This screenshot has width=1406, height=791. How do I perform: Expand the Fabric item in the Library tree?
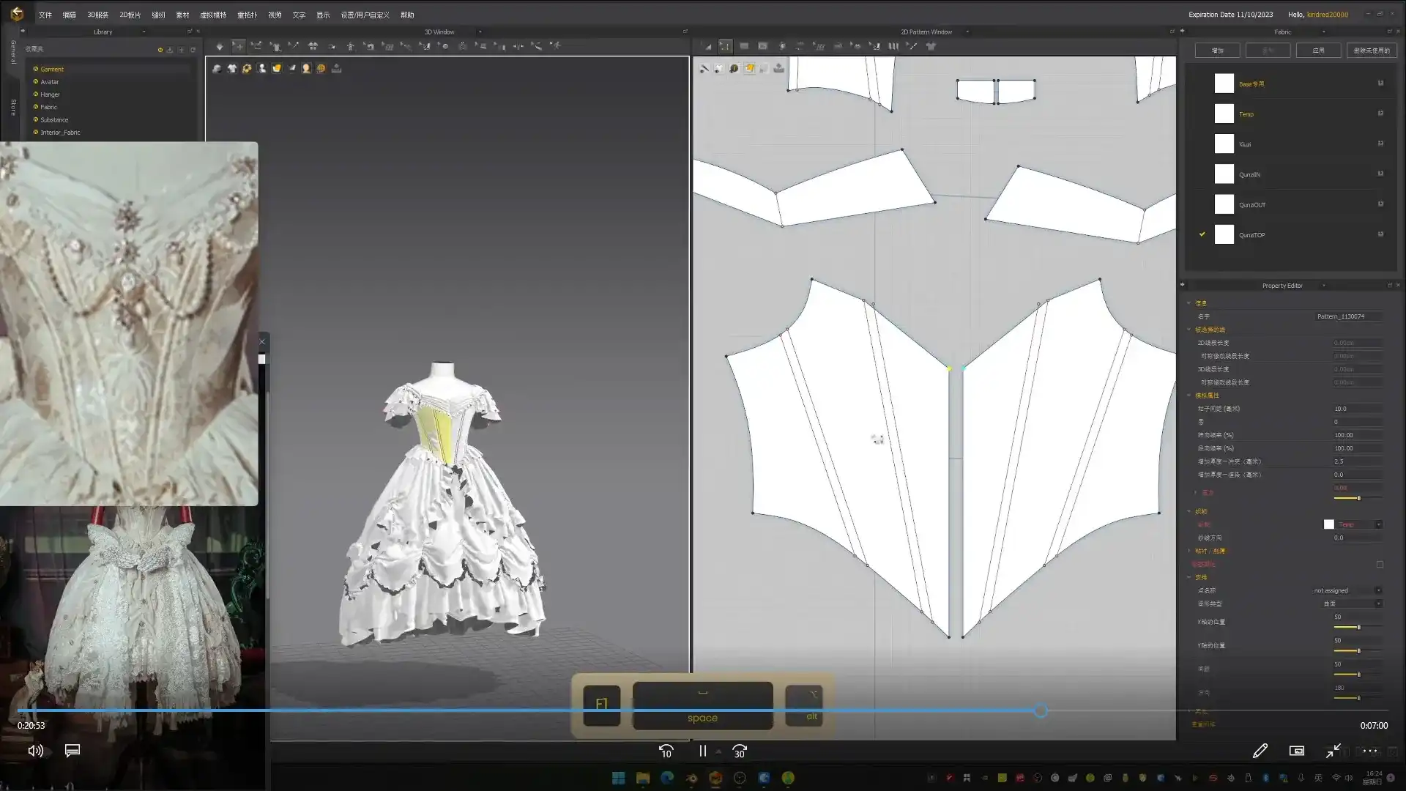pyautogui.click(x=35, y=107)
